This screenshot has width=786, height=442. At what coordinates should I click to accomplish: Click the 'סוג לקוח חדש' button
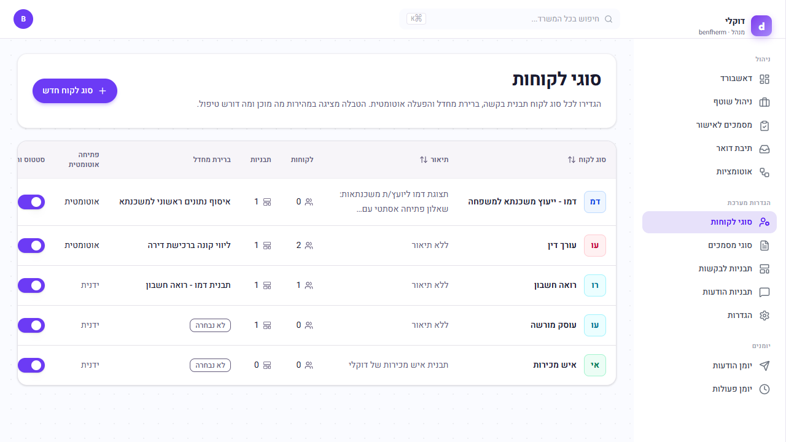(75, 91)
